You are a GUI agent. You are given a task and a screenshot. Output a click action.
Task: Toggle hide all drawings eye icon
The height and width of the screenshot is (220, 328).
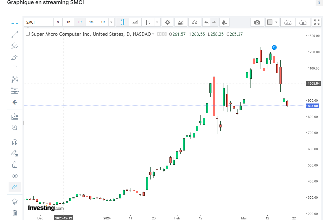pyautogui.click(x=15, y=176)
